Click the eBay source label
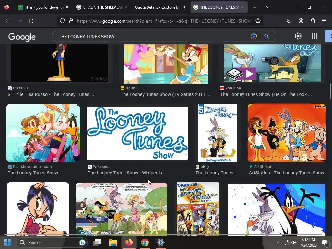 [x=205, y=166]
